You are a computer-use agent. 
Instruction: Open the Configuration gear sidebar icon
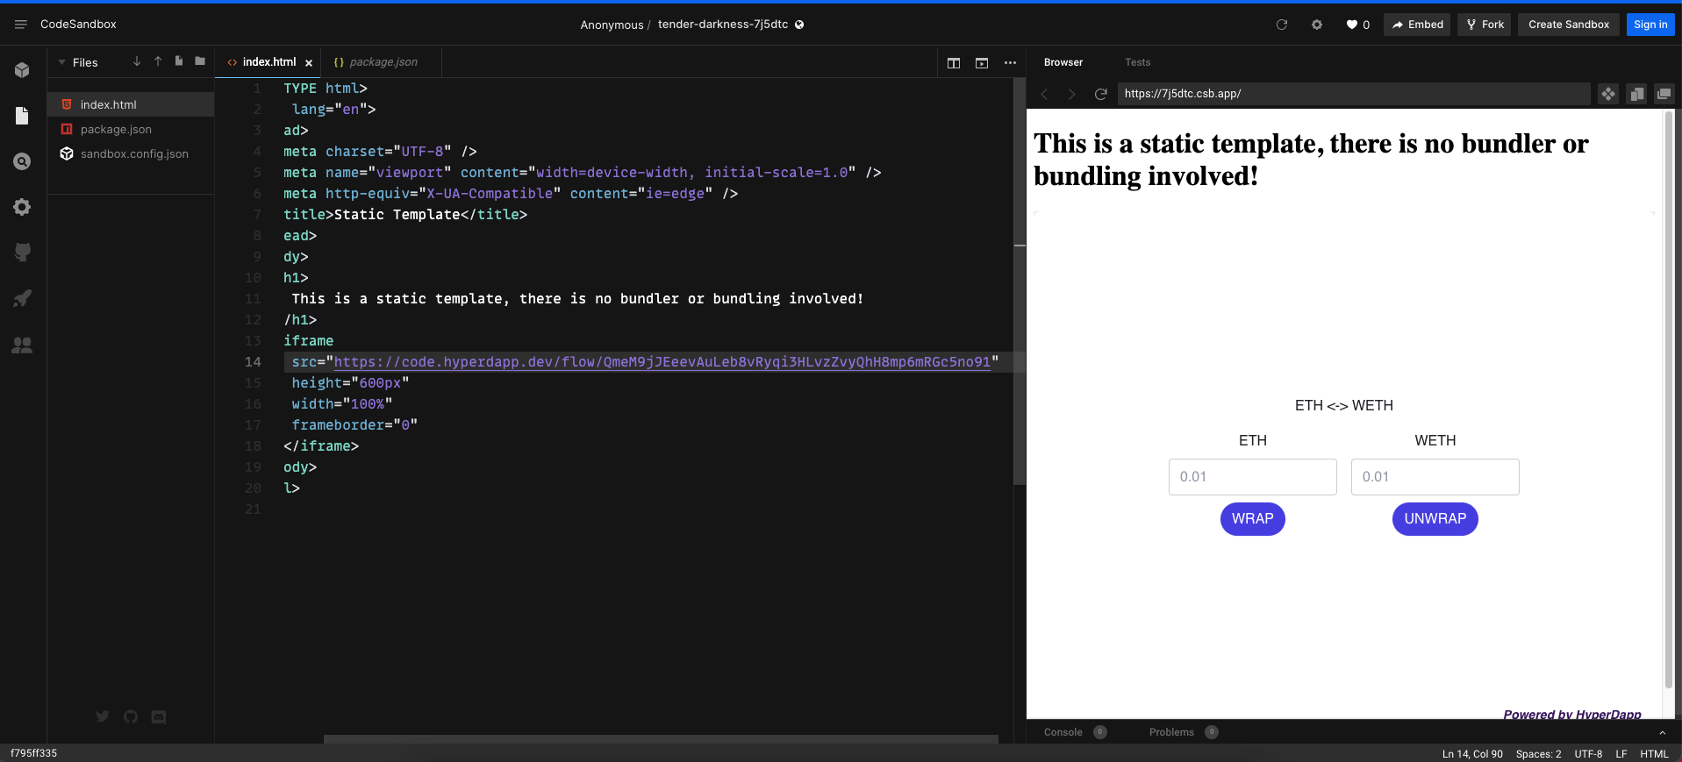pos(23,207)
